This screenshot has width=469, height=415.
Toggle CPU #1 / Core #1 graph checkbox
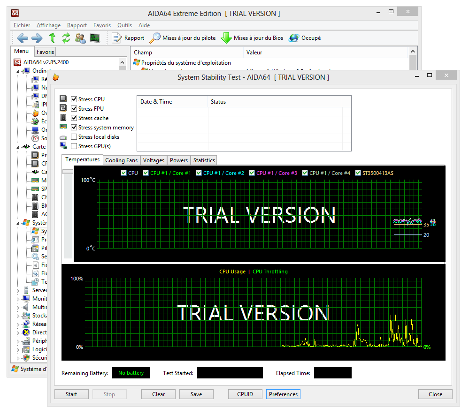tap(146, 173)
